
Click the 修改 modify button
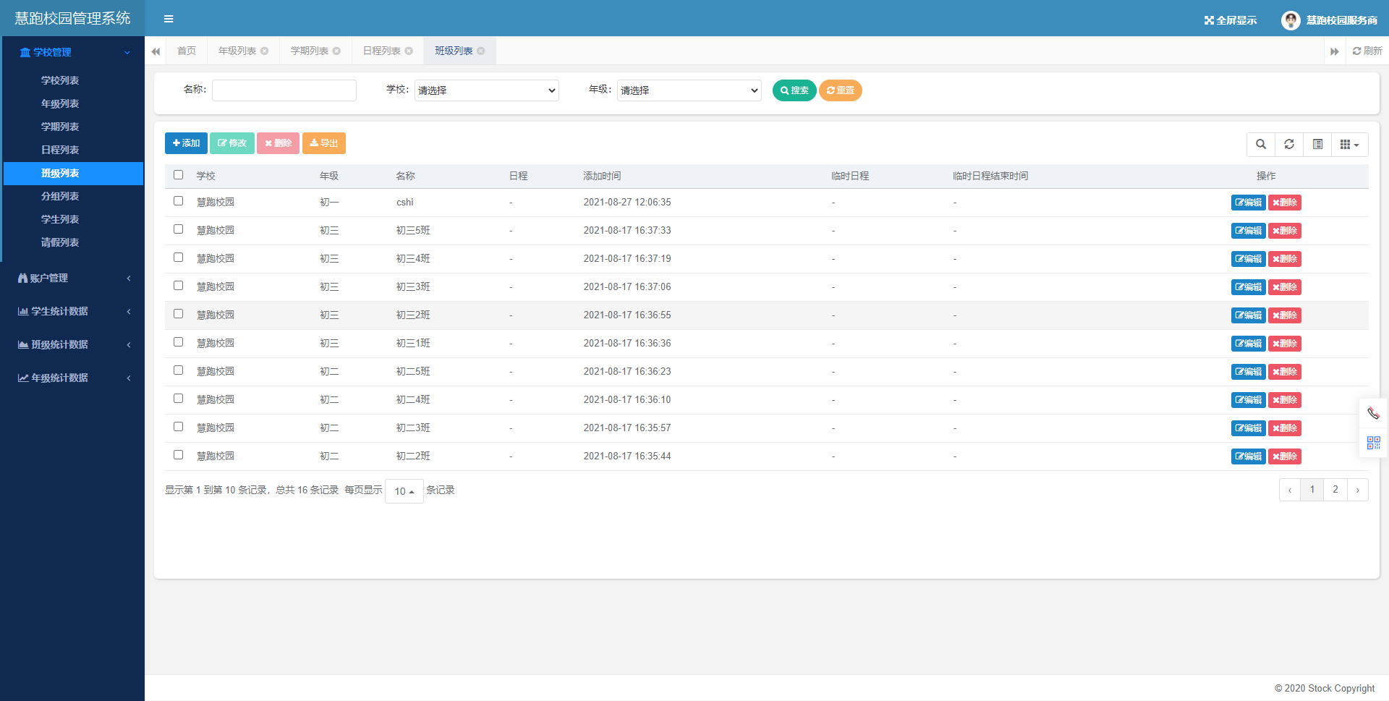click(x=232, y=143)
